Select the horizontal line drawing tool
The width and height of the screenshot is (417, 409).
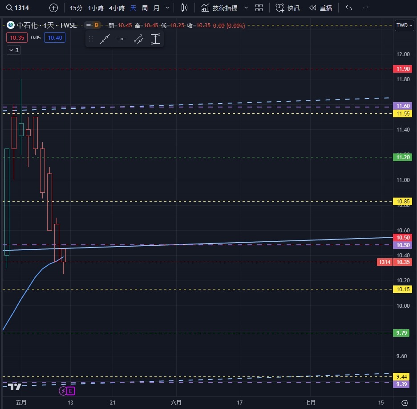pos(121,39)
